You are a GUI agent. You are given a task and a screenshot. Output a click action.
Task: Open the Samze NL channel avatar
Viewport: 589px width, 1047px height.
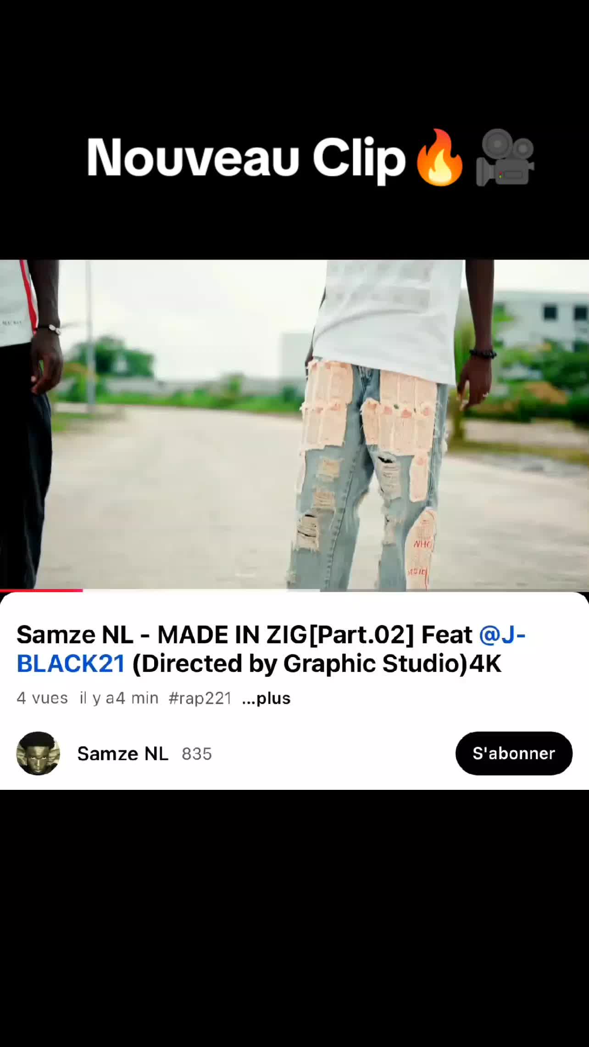(38, 753)
